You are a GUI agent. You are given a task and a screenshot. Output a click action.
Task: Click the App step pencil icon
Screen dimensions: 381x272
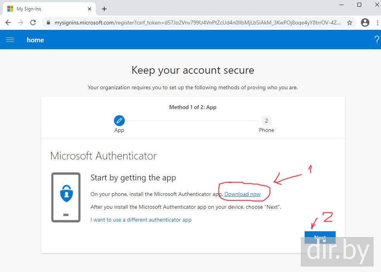[x=119, y=121]
